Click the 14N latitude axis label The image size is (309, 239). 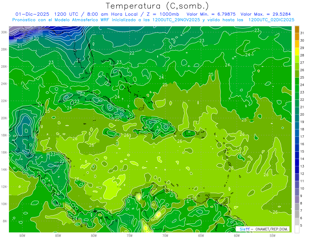pyautogui.click(x=4, y=170)
